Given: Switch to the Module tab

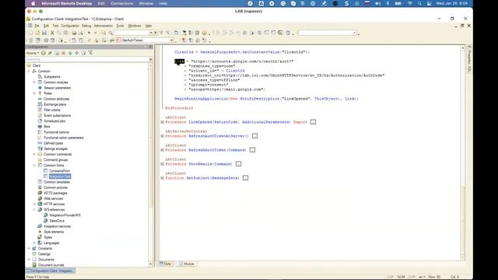Looking at the screenshot, I should pos(187,264).
